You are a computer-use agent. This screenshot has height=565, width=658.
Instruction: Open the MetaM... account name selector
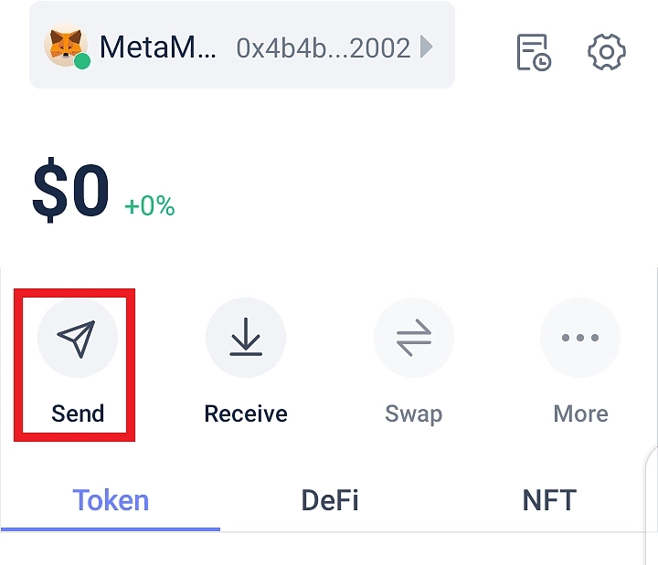coord(158,47)
